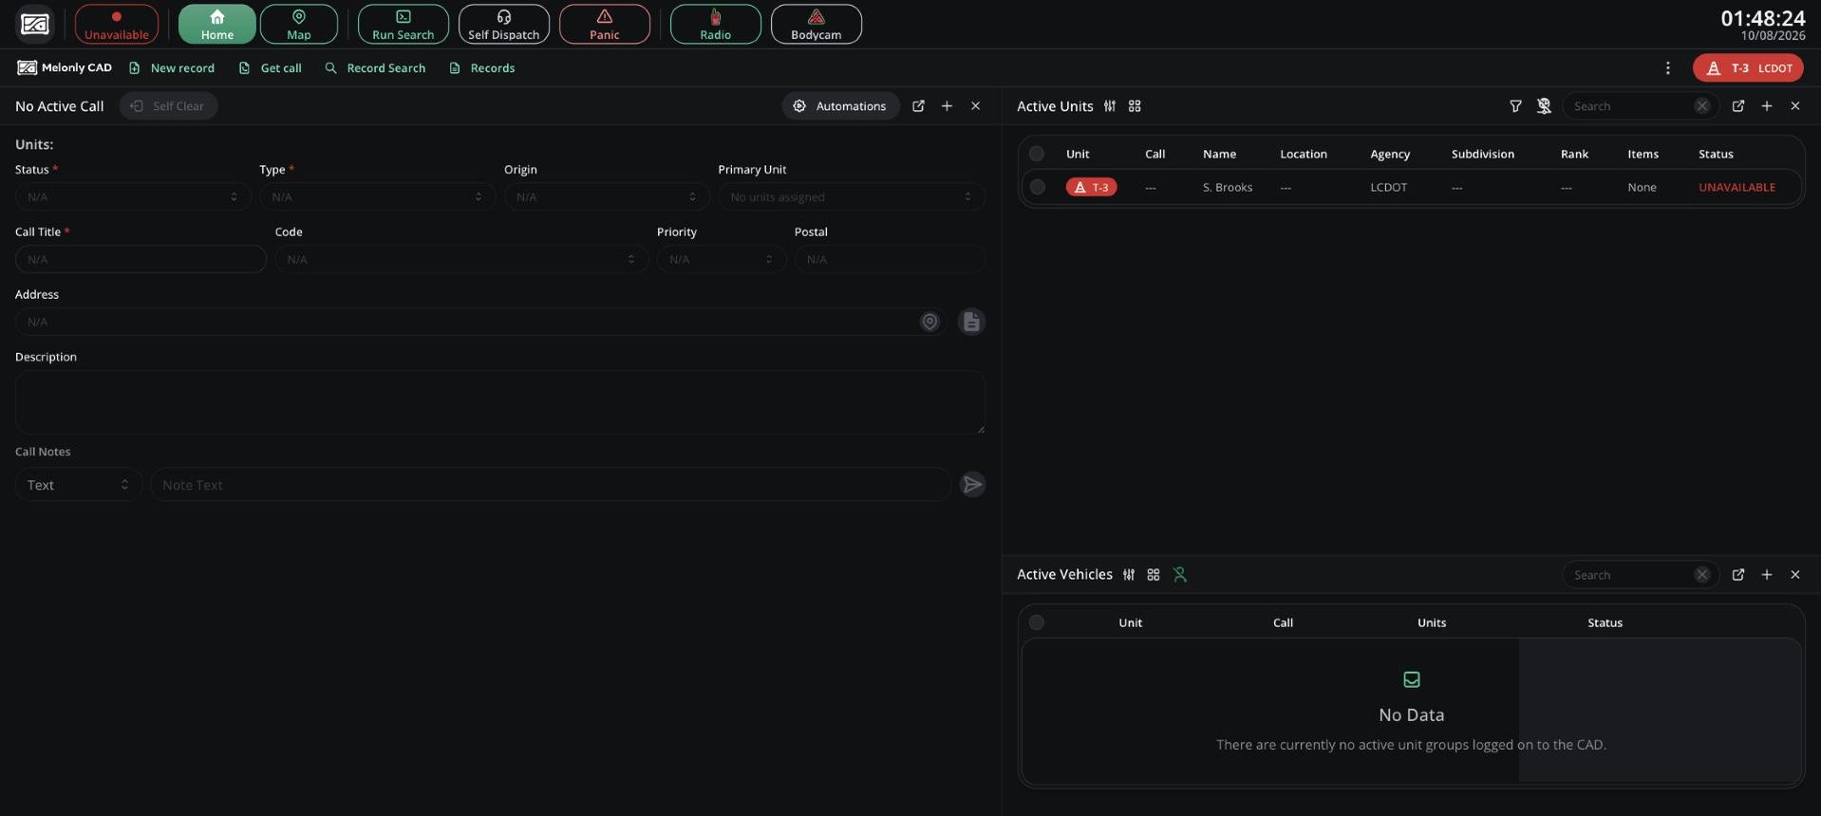Open Active Units column settings sliders icon
Image resolution: width=1821 pixels, height=816 pixels.
pyautogui.click(x=1110, y=106)
